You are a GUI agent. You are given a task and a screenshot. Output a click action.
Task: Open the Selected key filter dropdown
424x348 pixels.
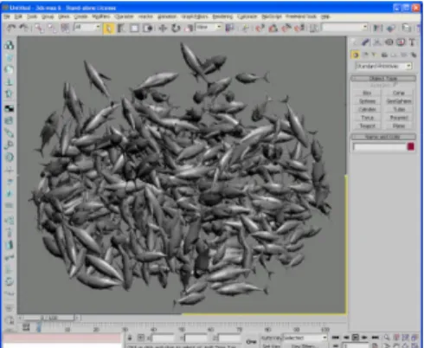[305, 338]
